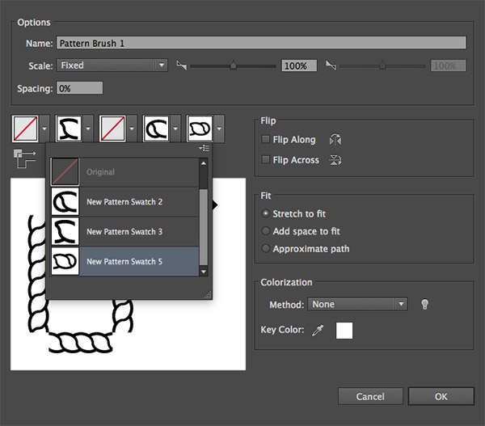The image size is (485, 426).
Task: Select the Add space to fit option
Action: click(266, 231)
